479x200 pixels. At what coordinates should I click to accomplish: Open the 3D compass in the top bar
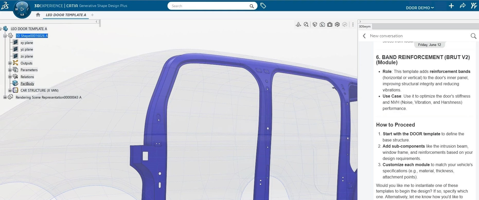click(22, 9)
